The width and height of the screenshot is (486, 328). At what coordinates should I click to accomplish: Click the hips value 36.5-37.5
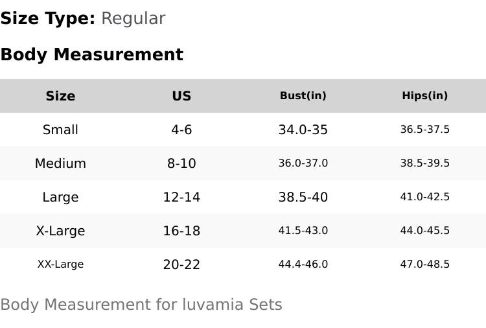point(424,130)
